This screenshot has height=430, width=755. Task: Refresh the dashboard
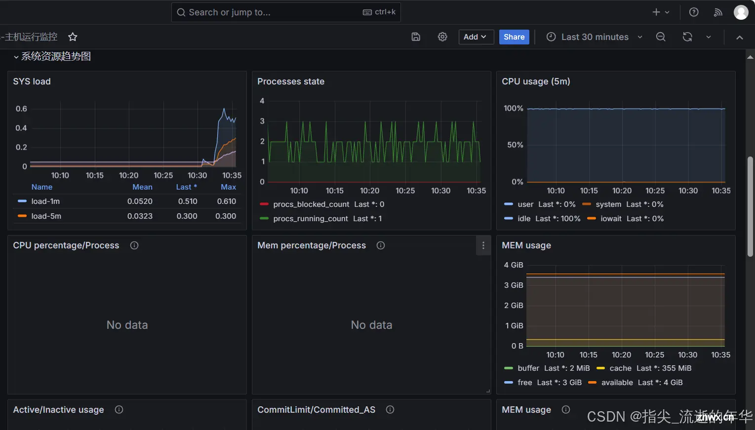click(x=687, y=37)
